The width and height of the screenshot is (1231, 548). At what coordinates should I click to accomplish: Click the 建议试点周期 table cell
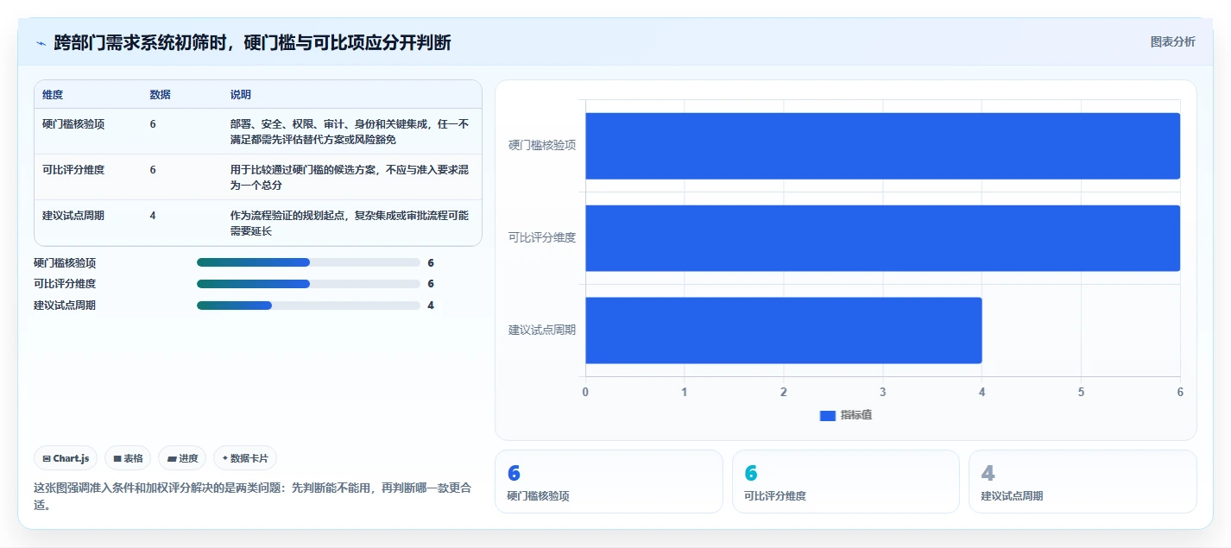(x=73, y=216)
